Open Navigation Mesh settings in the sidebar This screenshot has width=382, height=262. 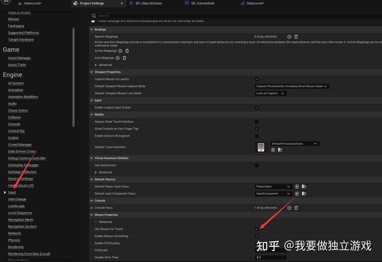click(20, 220)
